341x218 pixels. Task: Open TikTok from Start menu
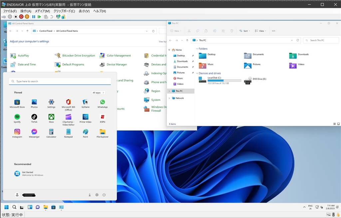tap(34, 118)
